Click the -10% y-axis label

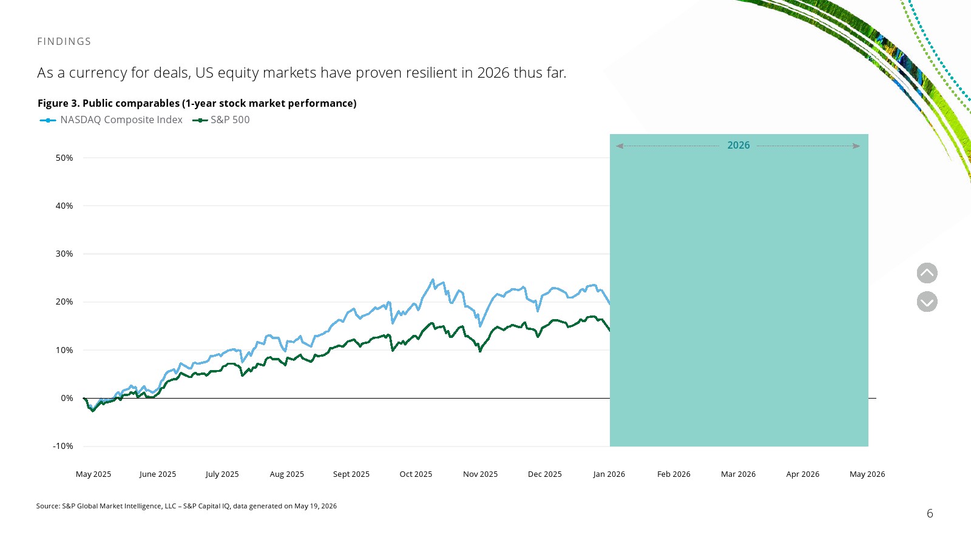click(x=63, y=446)
